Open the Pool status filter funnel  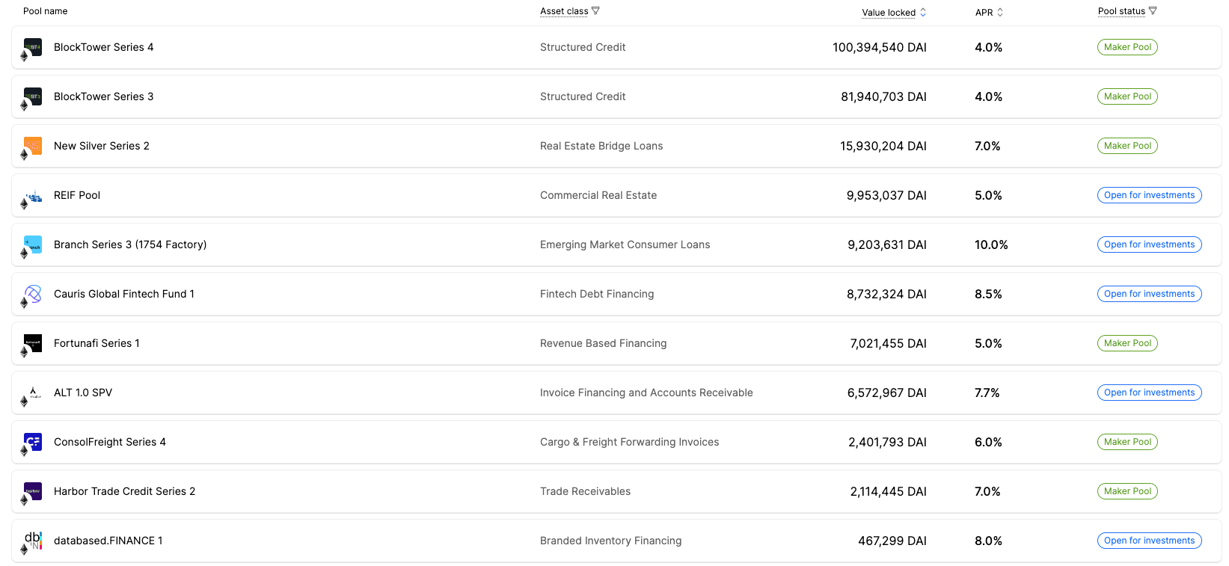click(x=1153, y=10)
